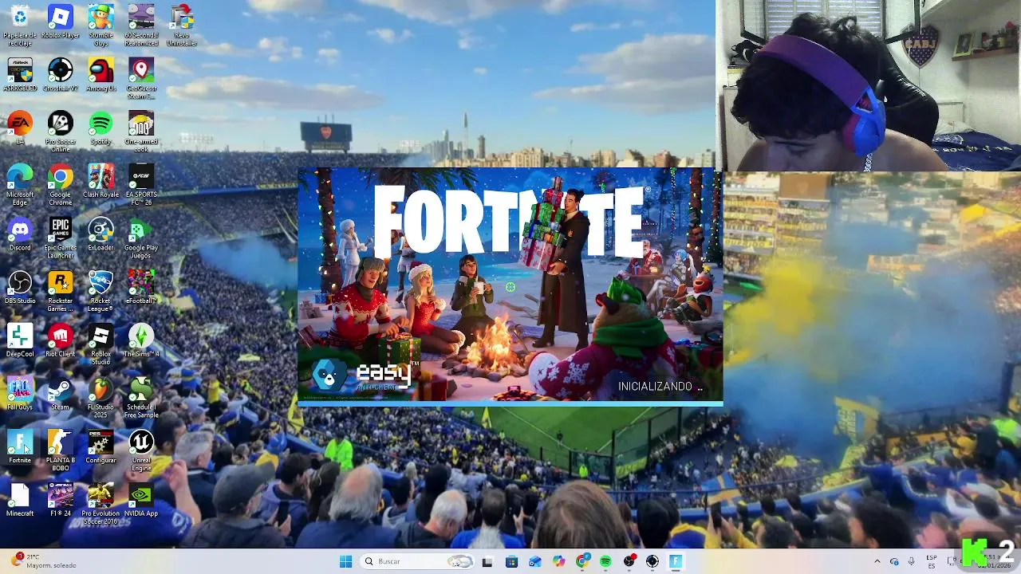Select the F1 24 desktop shortcut
Screen dimensions: 1021x574
[61, 500]
